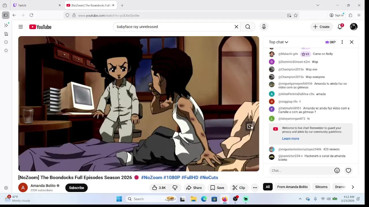Subscribe to Amanda Bolito
The height and width of the screenshot is (207, 369).
pyautogui.click(x=76, y=188)
